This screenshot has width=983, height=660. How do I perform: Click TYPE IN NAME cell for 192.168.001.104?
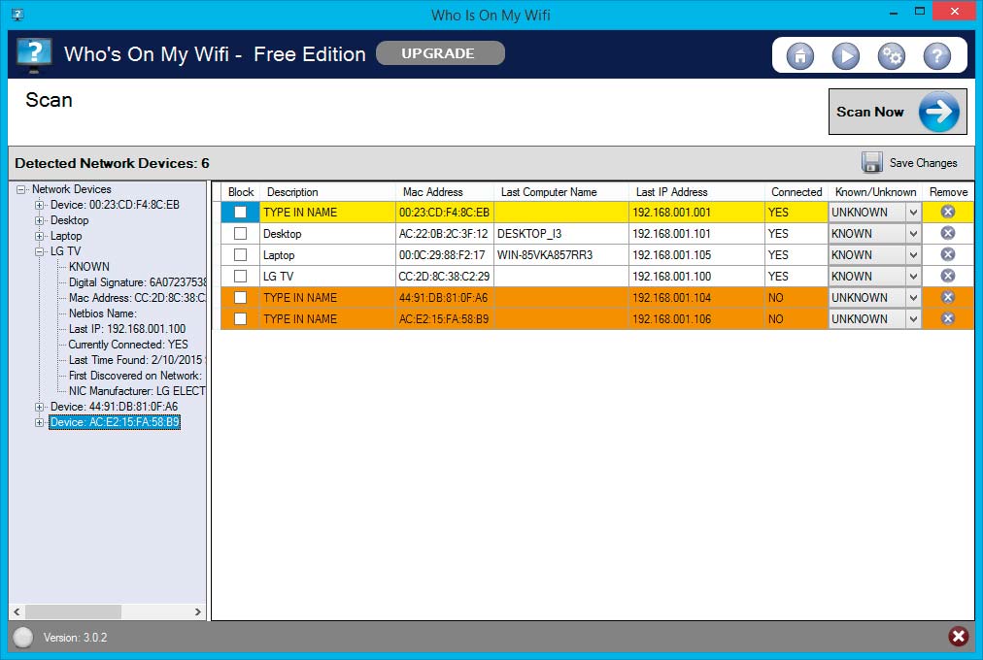click(x=327, y=297)
